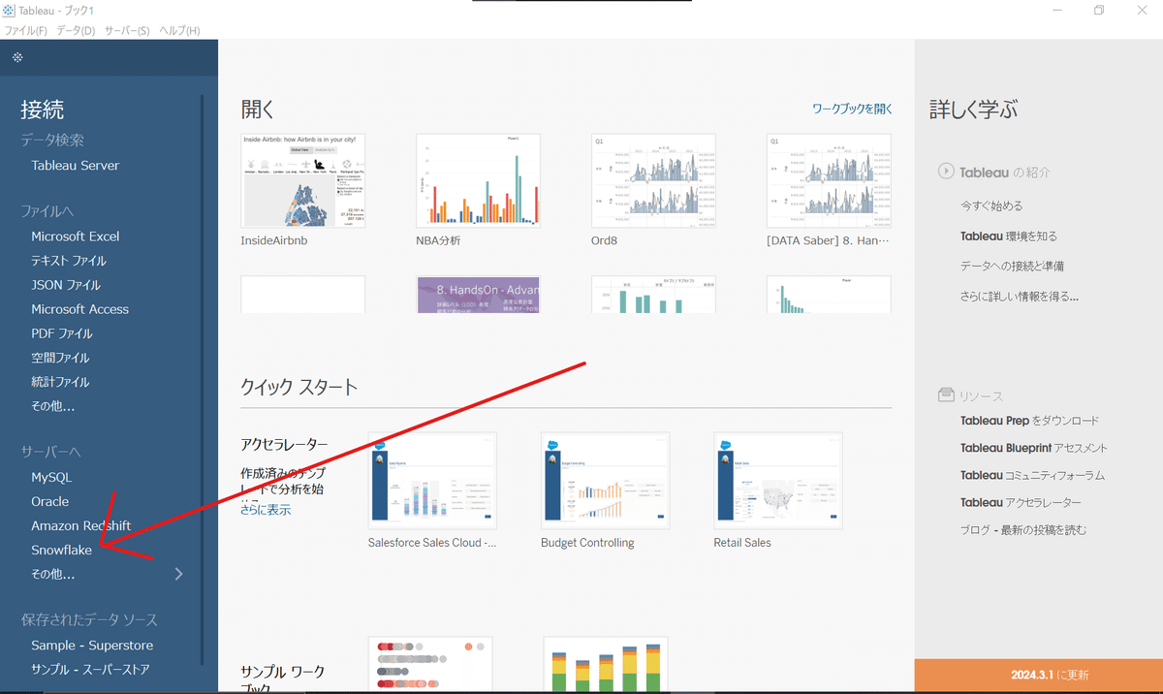Viewport: 1163px width, 694px height.
Task: Click the play icon next to Tableau の紹介
Action: [x=946, y=172]
